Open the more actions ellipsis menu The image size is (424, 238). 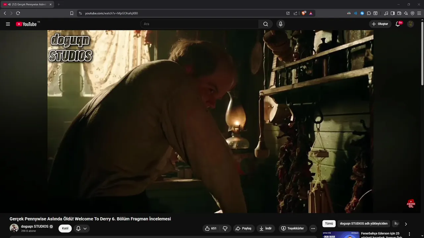[x=313, y=228]
